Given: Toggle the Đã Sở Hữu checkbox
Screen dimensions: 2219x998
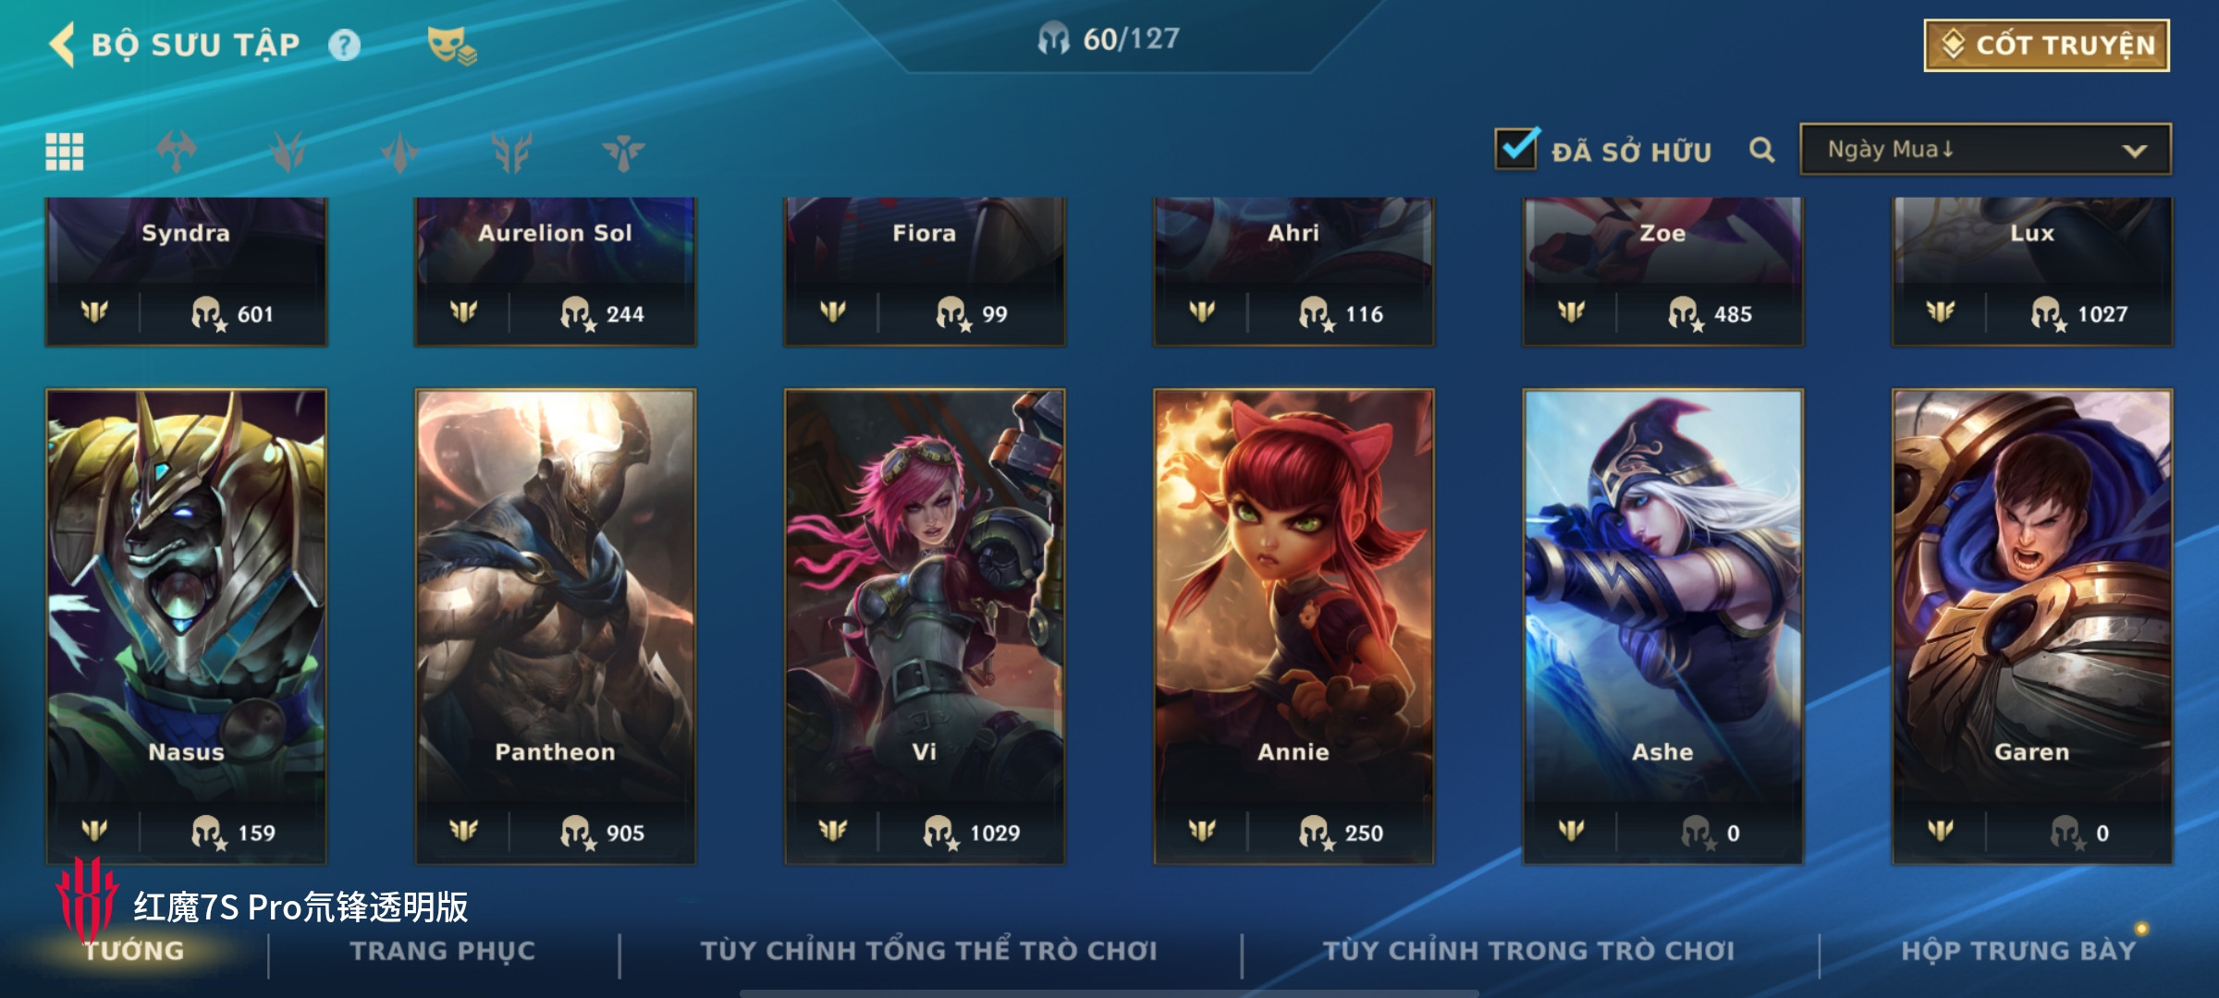Looking at the screenshot, I should tap(1516, 148).
